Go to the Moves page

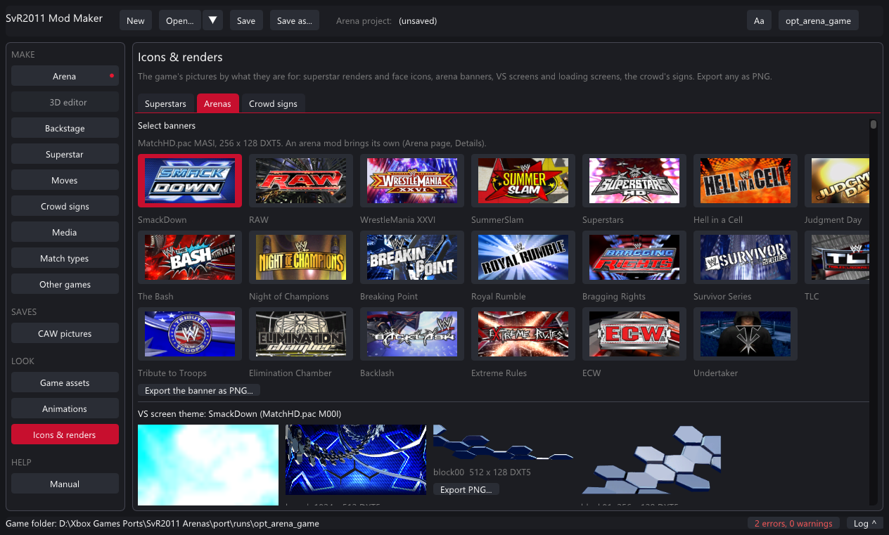pyautogui.click(x=65, y=180)
